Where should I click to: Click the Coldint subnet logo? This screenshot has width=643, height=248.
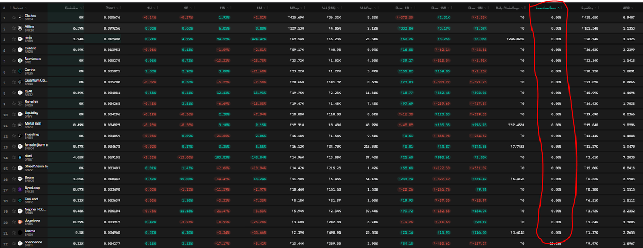tap(20, 49)
